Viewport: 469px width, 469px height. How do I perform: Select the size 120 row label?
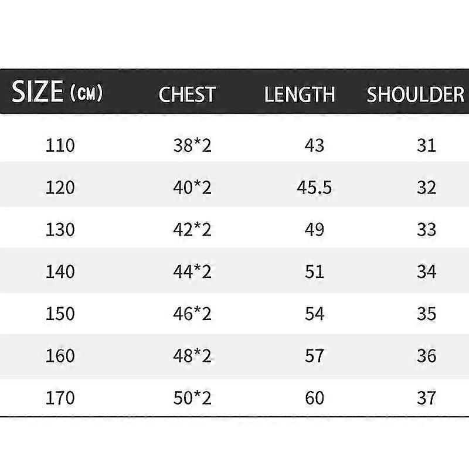60,188
